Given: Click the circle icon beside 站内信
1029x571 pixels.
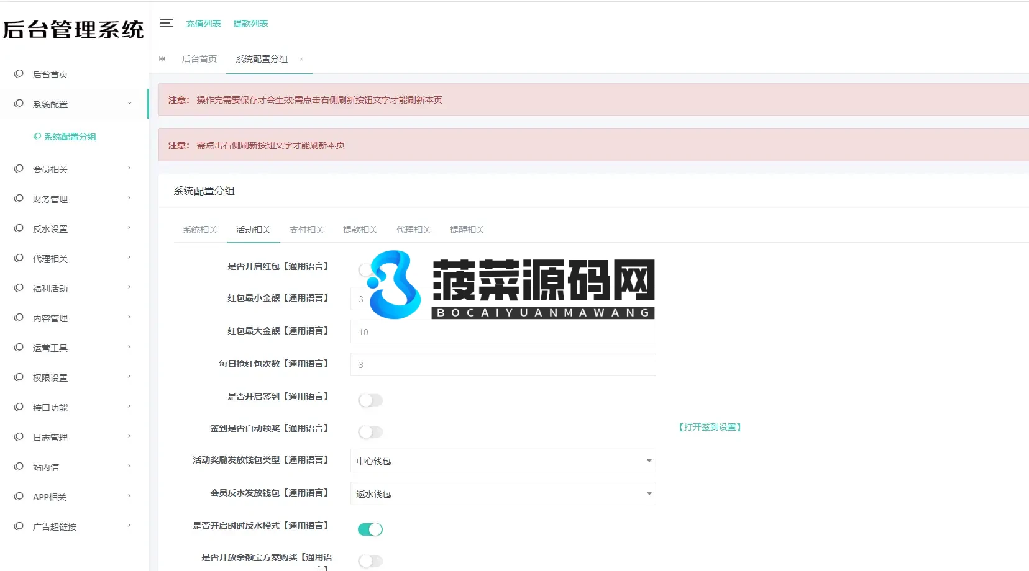Looking at the screenshot, I should pyautogui.click(x=19, y=466).
